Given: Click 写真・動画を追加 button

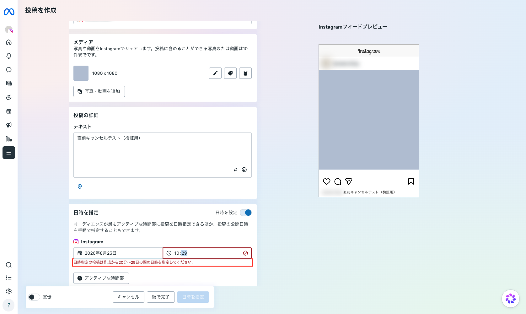Looking at the screenshot, I should click(x=99, y=91).
